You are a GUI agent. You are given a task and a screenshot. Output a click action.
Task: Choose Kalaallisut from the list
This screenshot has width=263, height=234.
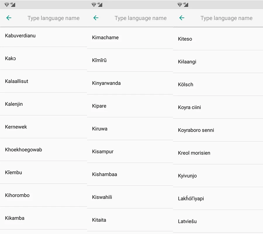[x=44, y=81]
